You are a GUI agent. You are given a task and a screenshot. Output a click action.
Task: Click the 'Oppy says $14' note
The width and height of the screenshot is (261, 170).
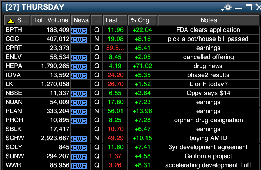(208, 93)
